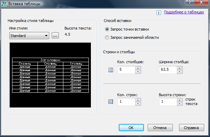This screenshot has width=210, height=137.
Task: Click the ellipsis button to launch table style dialog
Action: (55, 35)
